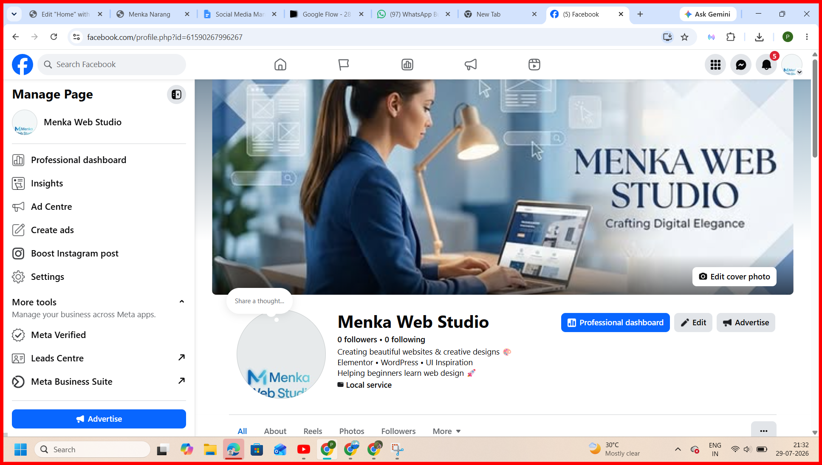Go to Home feed icon
822x465 pixels.
tap(280, 65)
